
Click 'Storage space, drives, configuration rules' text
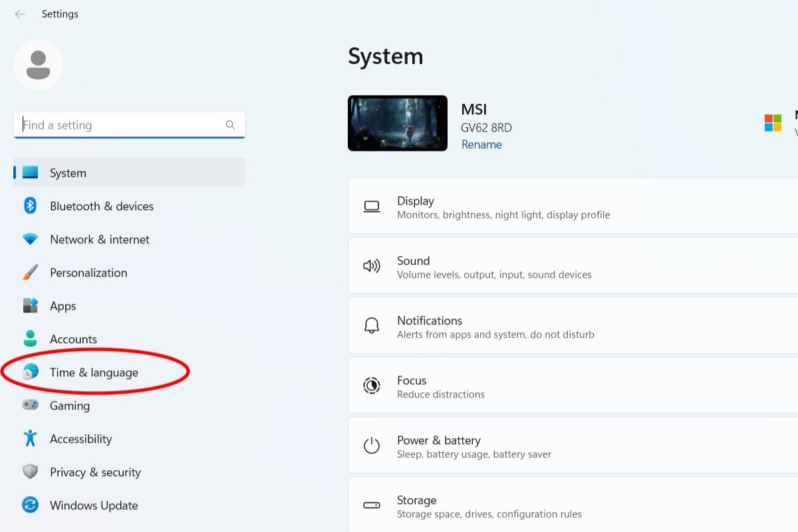pyautogui.click(x=489, y=514)
